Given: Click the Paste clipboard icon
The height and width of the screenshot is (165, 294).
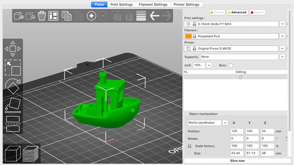Looking at the screenshot, I should [x=78, y=16].
